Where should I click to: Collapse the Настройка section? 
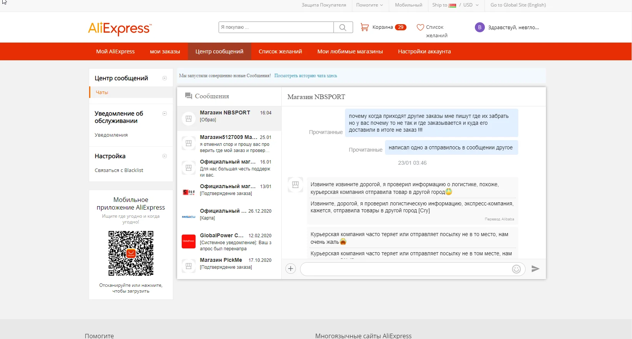(164, 156)
